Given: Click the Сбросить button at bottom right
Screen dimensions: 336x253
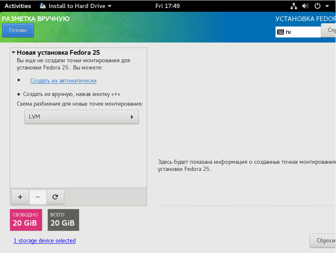Looking at the screenshot, I should (323, 241).
